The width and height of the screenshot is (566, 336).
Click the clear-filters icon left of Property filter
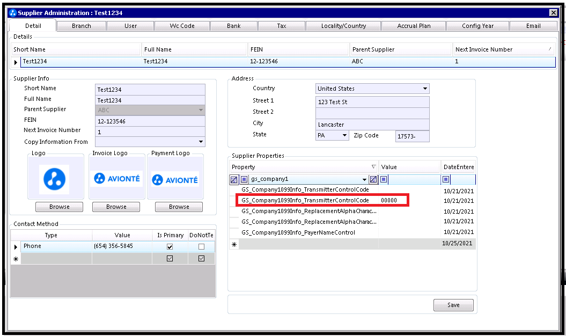coord(234,179)
